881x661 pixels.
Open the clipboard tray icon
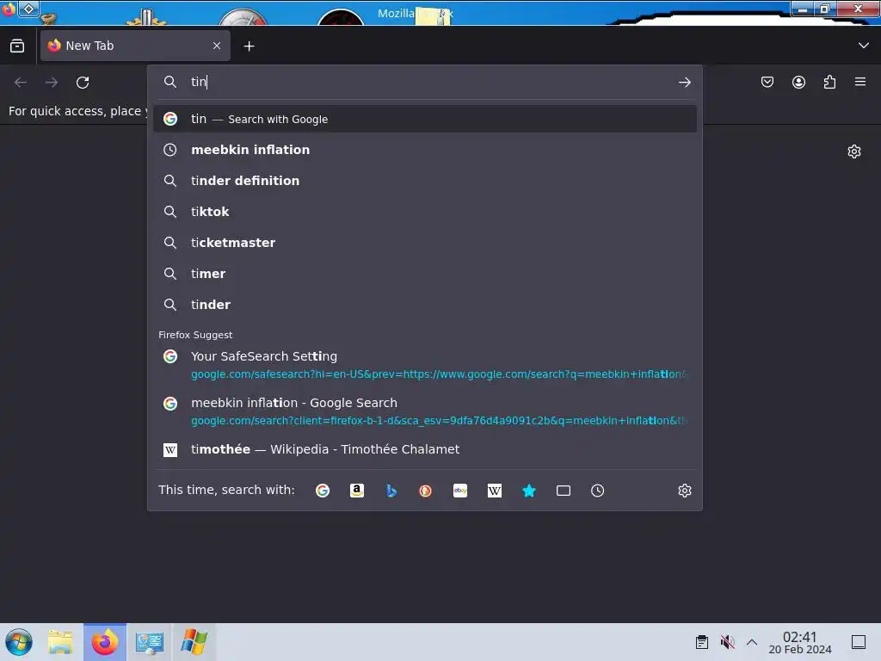pos(702,642)
